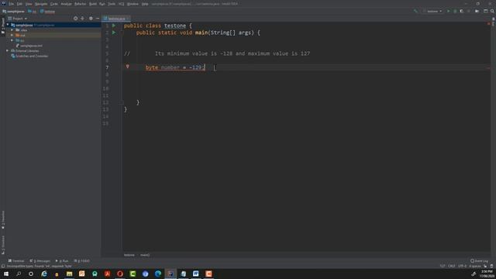Click the Adobe Acrobat taskbar icon
The height and width of the screenshot is (279, 496).
[x=107, y=274]
